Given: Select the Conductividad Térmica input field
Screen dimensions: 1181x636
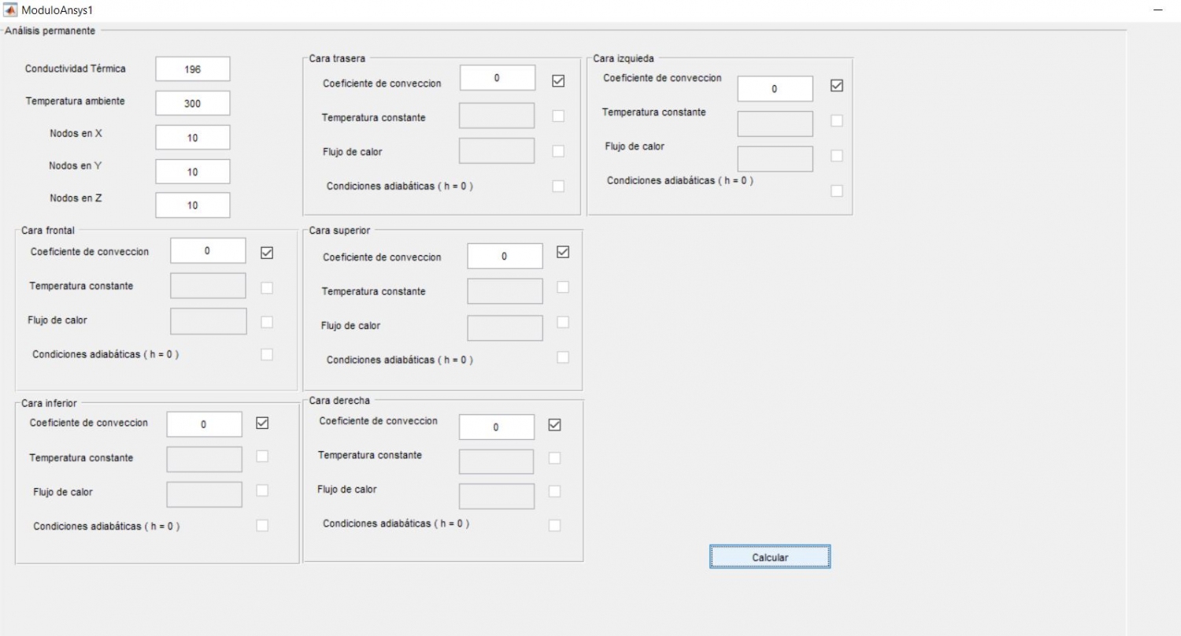Looking at the screenshot, I should click(193, 68).
